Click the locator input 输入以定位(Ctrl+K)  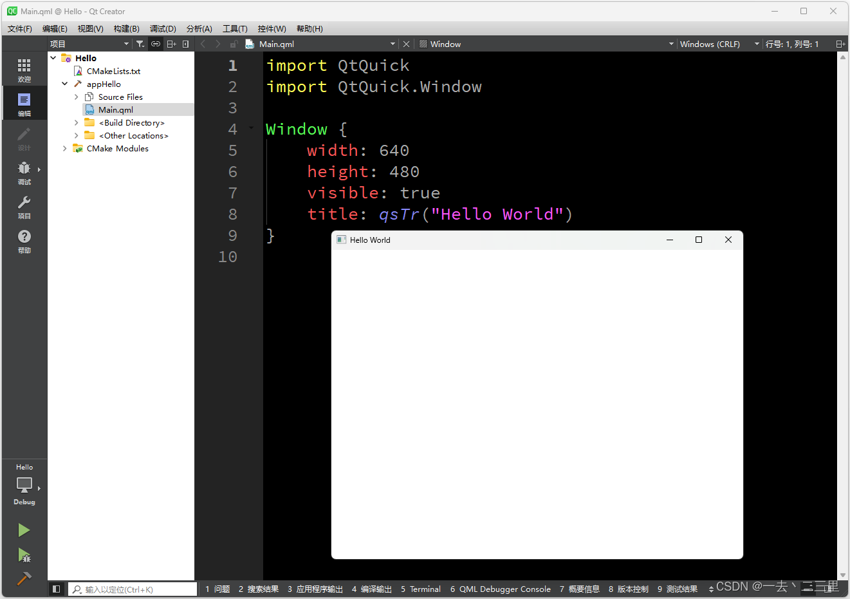(x=133, y=589)
